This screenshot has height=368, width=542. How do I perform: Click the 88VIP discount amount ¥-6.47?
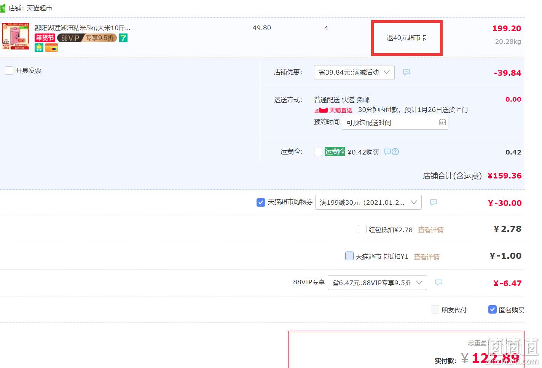507,284
